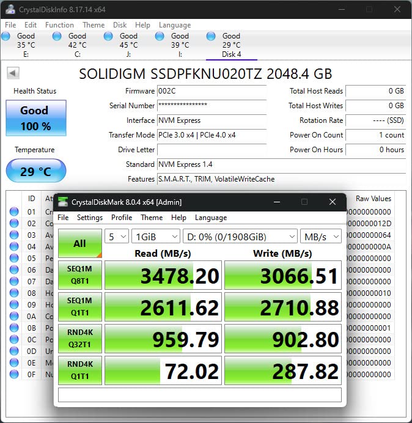The height and width of the screenshot is (423, 412).
Task: Click the blue status orb in attribute row 02
Action: click(x=14, y=223)
